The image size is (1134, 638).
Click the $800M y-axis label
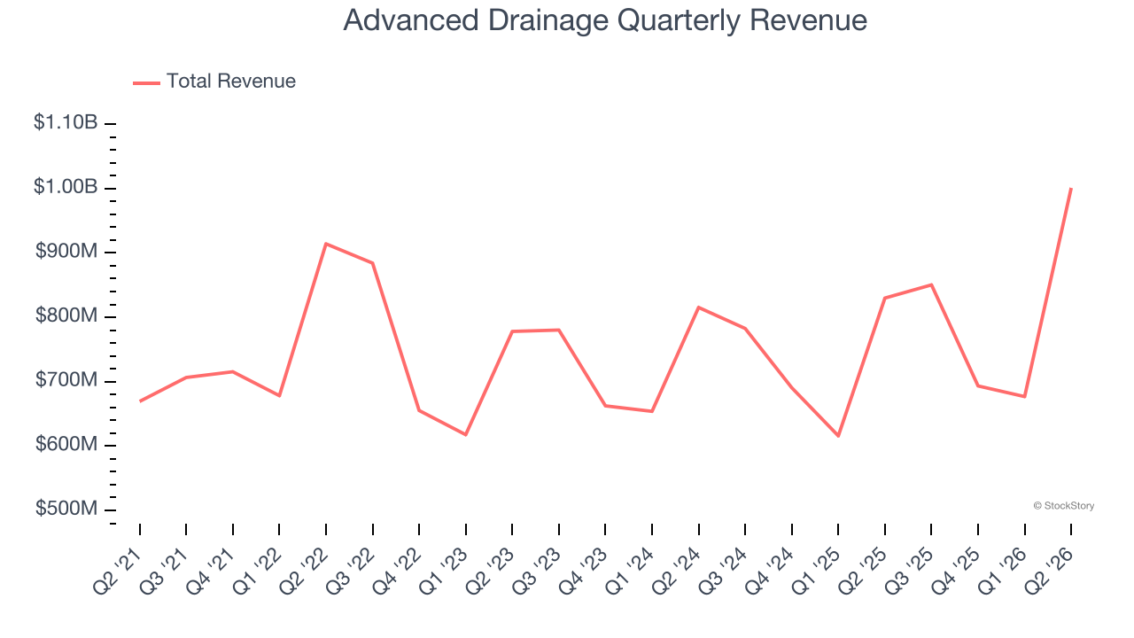(x=66, y=316)
